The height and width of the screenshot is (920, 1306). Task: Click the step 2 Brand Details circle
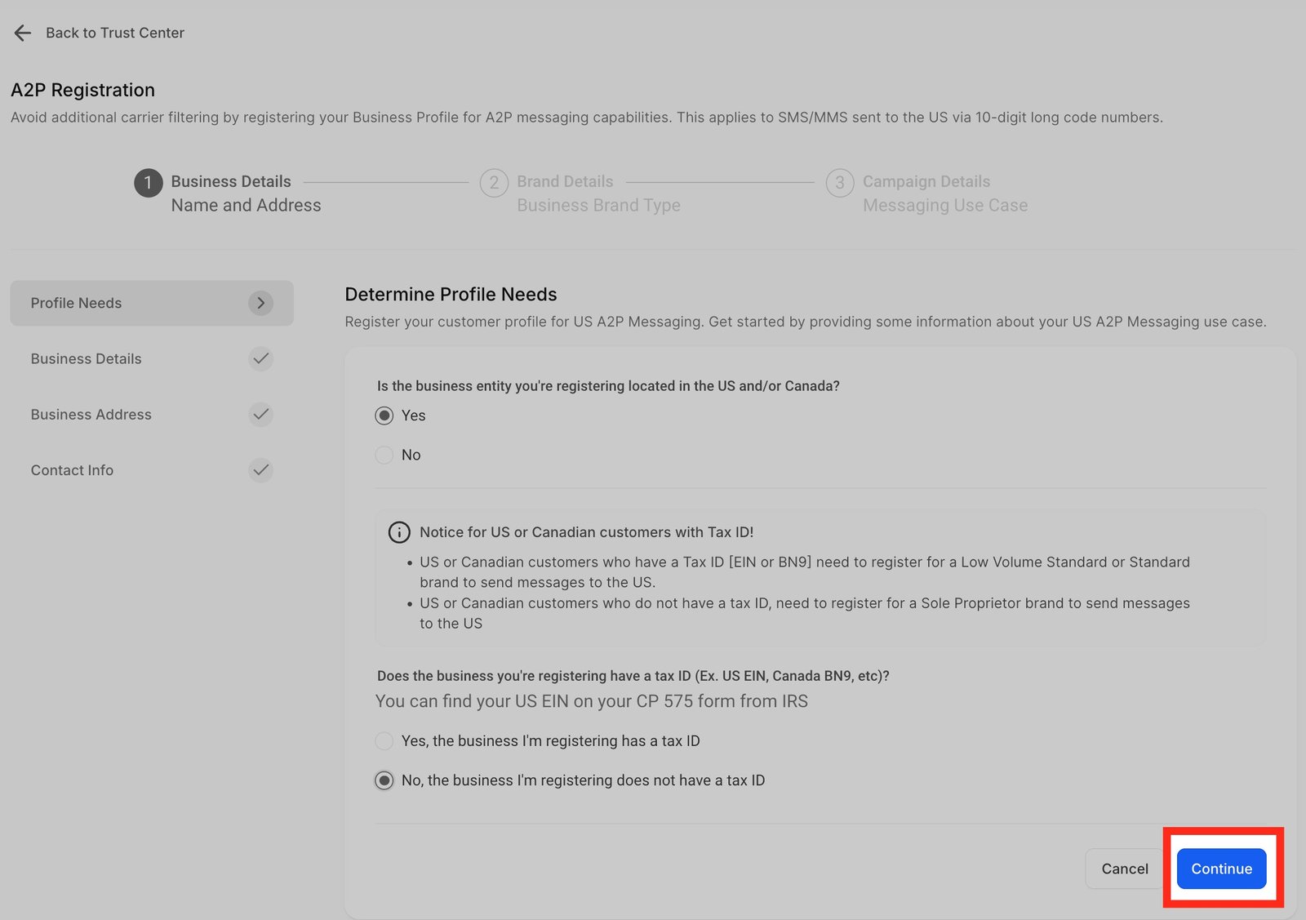pyautogui.click(x=494, y=182)
